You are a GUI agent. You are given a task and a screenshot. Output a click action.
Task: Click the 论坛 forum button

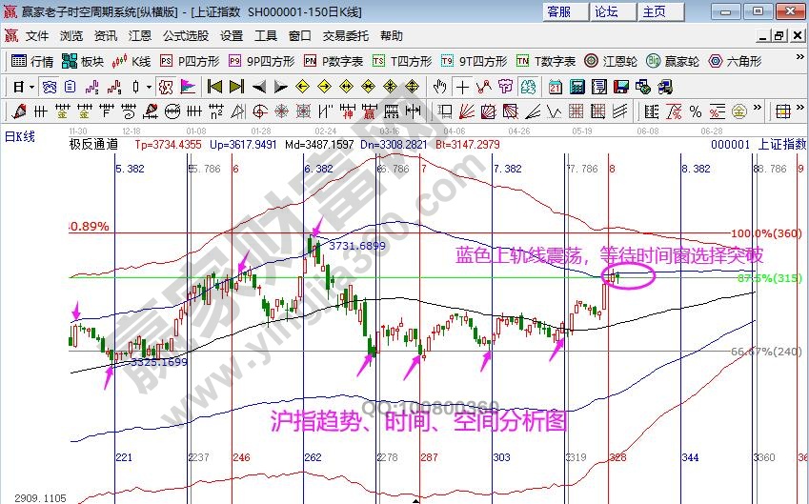(x=607, y=11)
